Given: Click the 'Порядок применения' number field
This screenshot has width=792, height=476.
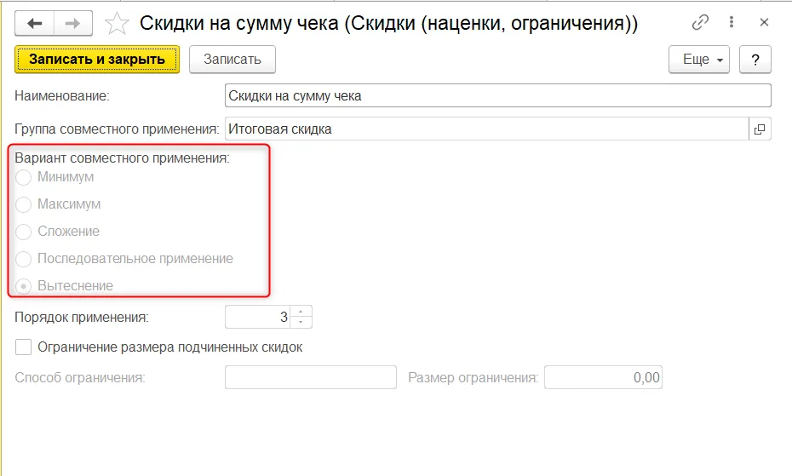Looking at the screenshot, I should pyautogui.click(x=257, y=317).
